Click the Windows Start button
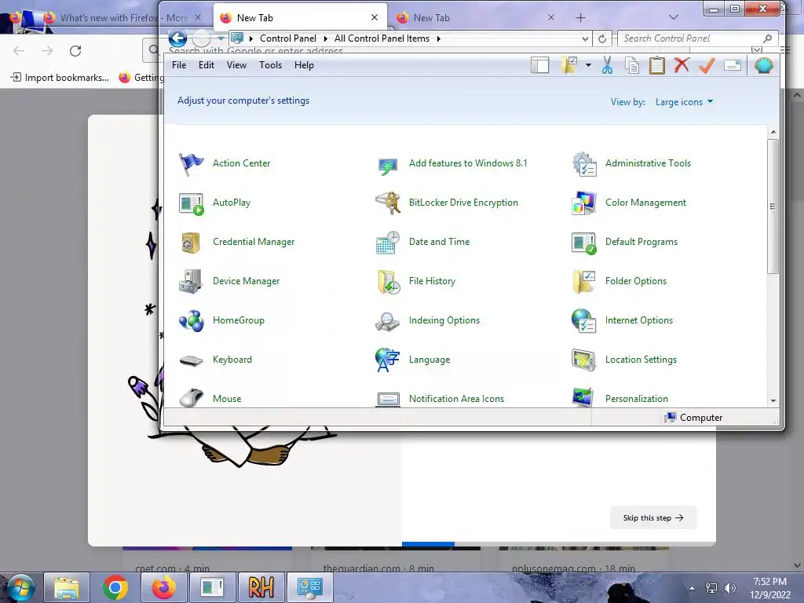 click(21, 587)
